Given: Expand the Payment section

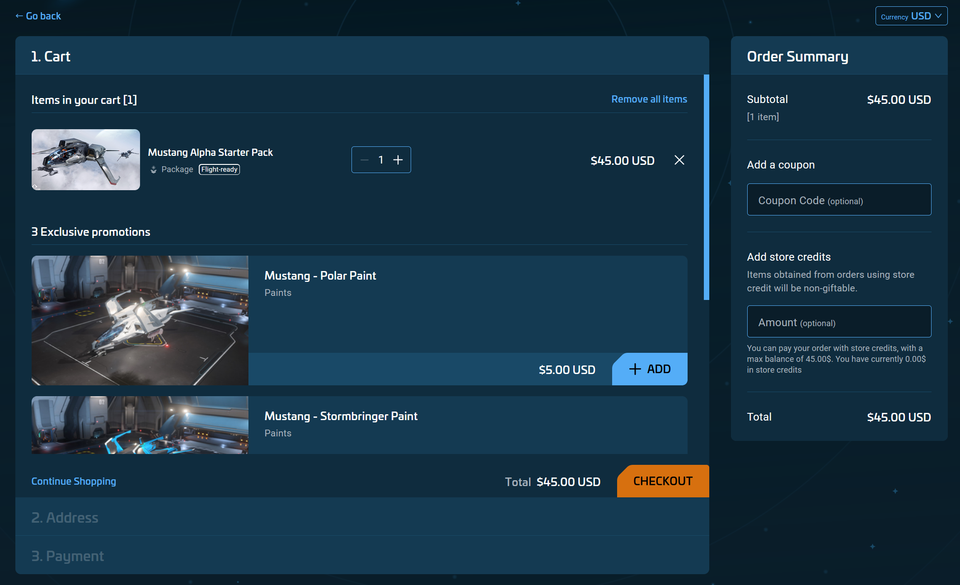Looking at the screenshot, I should coord(68,555).
